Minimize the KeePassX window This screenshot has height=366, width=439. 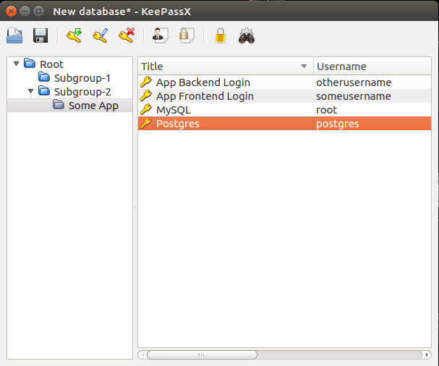25,11
